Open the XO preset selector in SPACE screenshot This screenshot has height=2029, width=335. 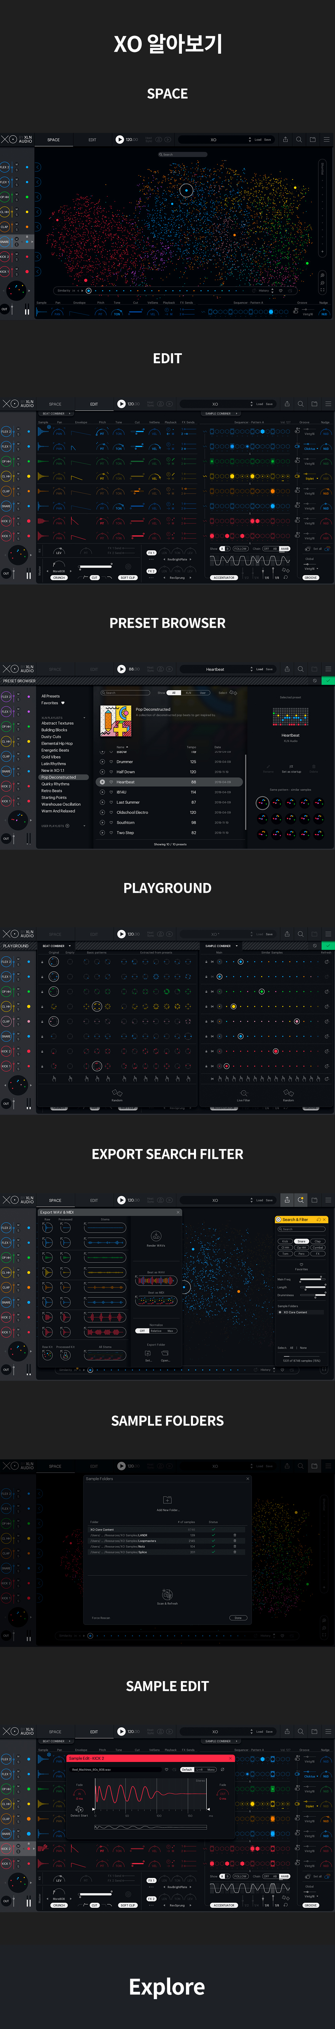pyautogui.click(x=214, y=140)
